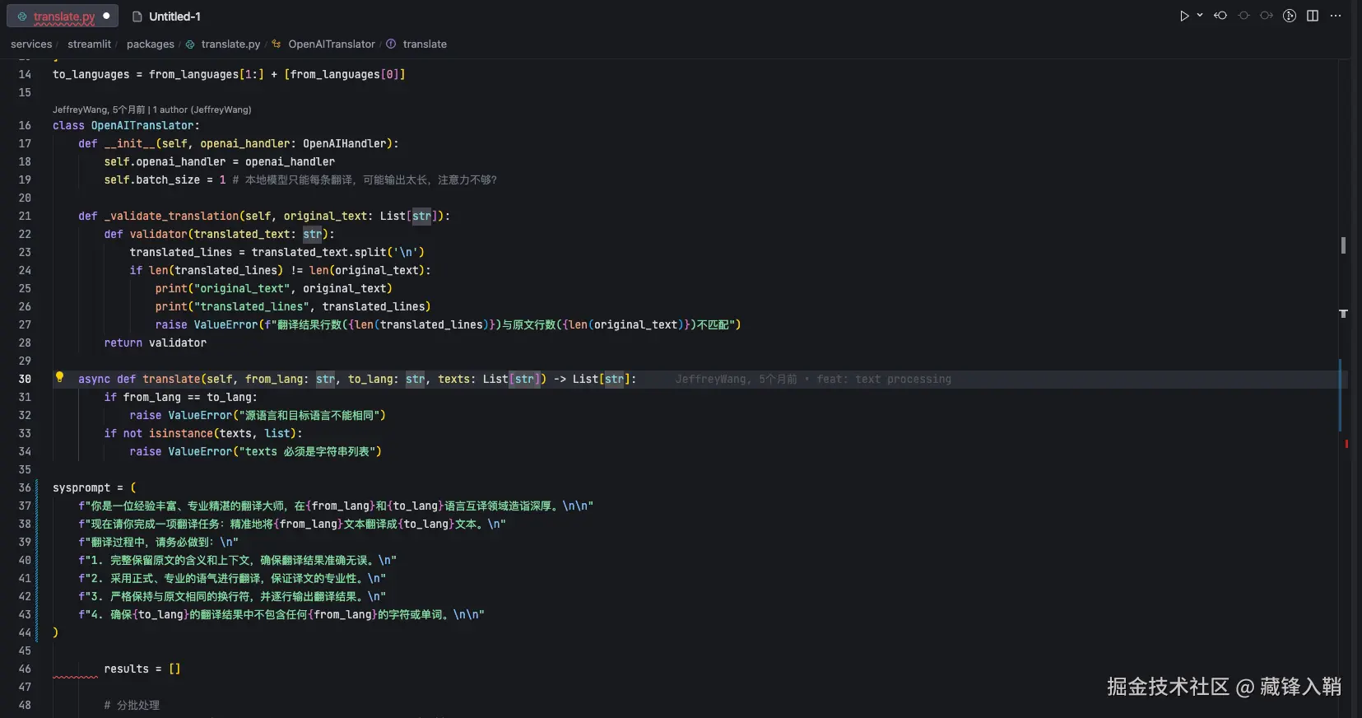The width and height of the screenshot is (1362, 718).
Task: Click the lightbulb code action on line 30
Action: point(59,377)
